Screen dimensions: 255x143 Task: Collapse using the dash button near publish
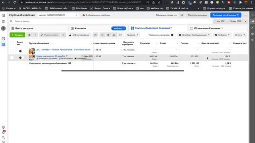click(x=245, y=15)
